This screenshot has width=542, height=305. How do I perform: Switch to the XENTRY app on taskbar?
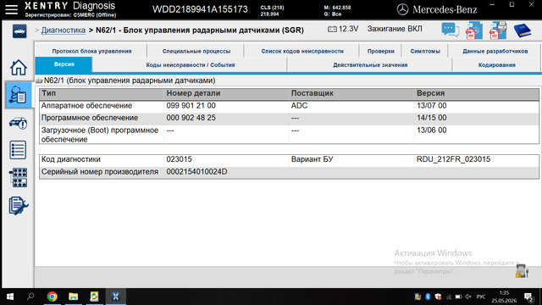coord(115,297)
